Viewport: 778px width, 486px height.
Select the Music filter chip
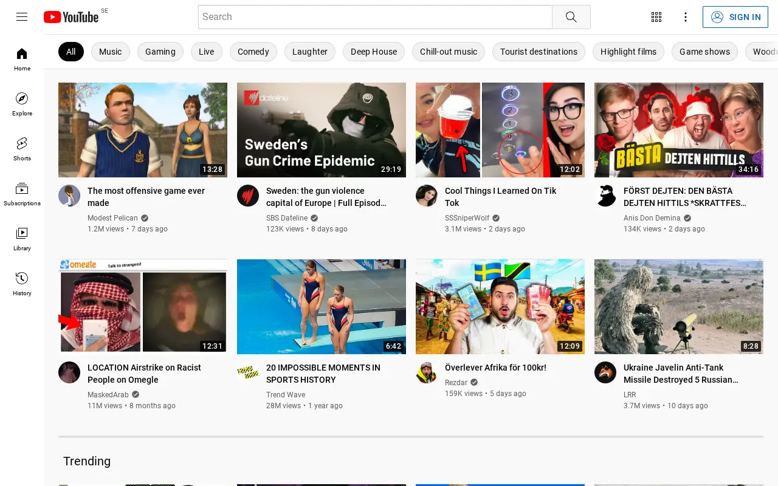tap(111, 52)
